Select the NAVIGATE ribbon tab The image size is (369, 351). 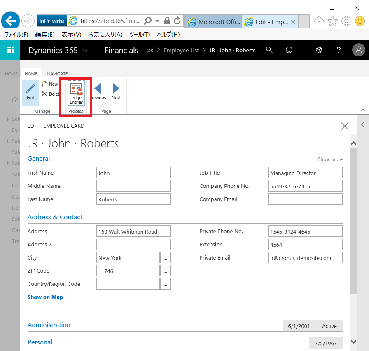tap(57, 74)
